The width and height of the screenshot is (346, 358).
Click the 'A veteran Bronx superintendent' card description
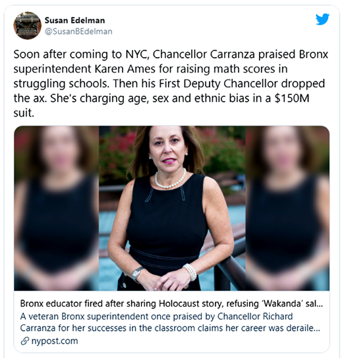click(170, 322)
